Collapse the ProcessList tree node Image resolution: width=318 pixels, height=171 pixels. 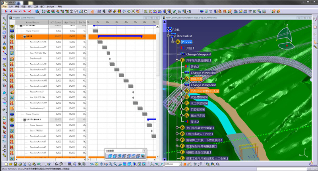(168, 36)
